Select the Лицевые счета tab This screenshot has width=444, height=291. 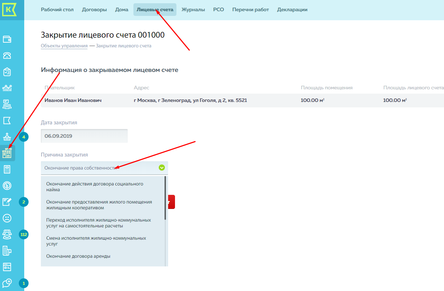(155, 10)
